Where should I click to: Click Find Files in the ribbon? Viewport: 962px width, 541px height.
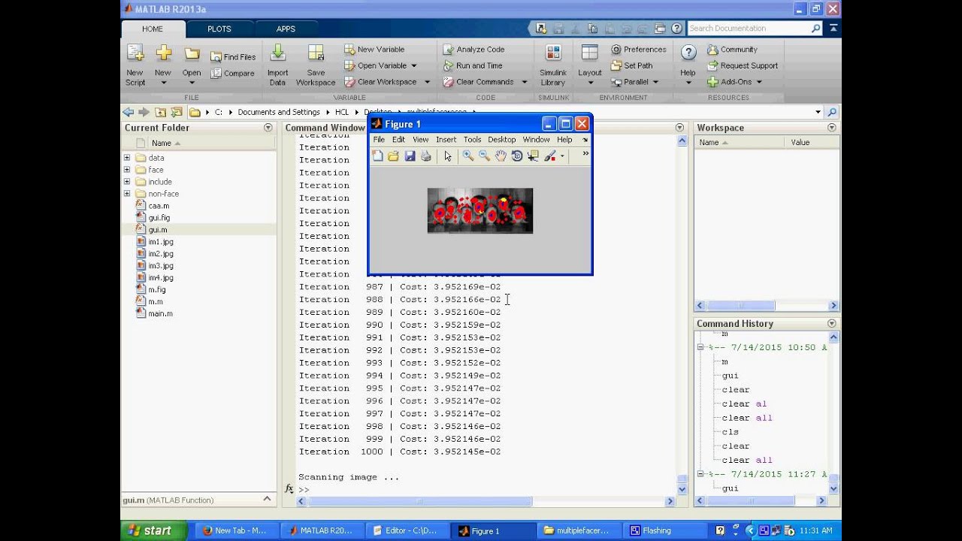[x=233, y=57]
